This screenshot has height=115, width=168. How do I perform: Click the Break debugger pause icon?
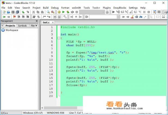pos(144,12)
